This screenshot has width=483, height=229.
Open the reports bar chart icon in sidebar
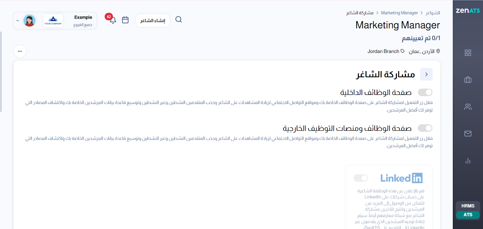coord(468,161)
